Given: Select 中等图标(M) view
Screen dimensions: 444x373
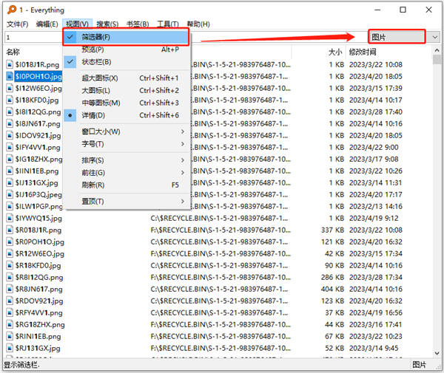Looking at the screenshot, I should (126, 103).
